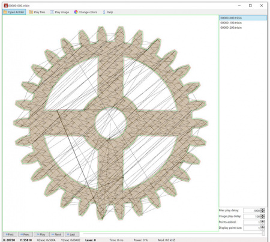Image resolution: width=270 pixels, height=242 pixels.
Task: Click the Play files toolbar icon
Action: pos(31,12)
